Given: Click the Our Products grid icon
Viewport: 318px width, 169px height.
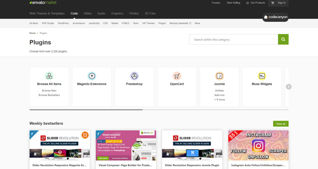Looking at the screenshot, I should tap(247, 3).
